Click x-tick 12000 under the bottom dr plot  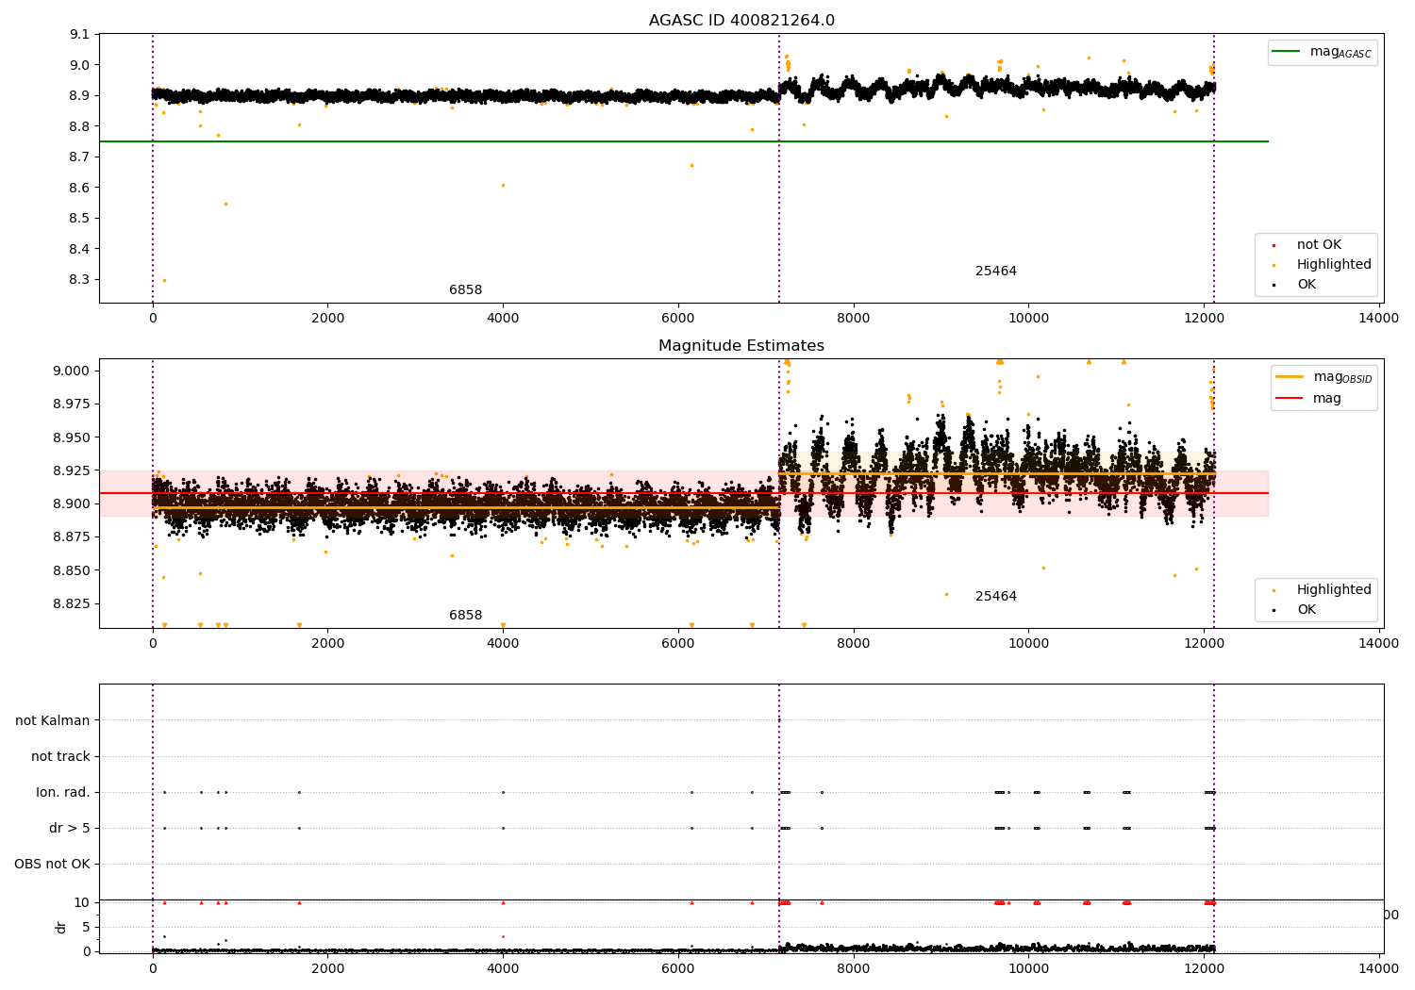(1204, 969)
